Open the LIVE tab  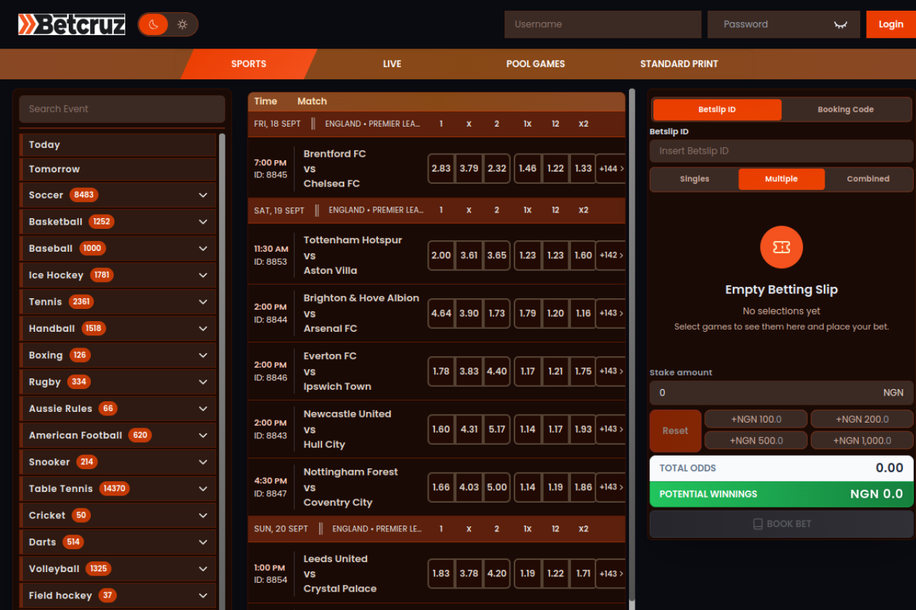[392, 64]
